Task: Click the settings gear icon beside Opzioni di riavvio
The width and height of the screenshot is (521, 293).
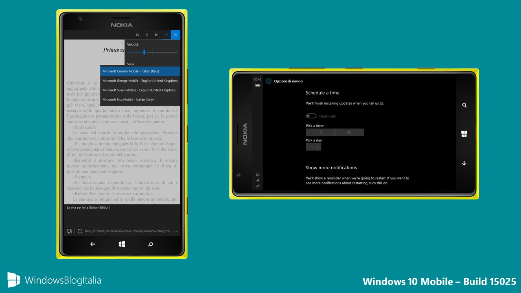Action: (x=269, y=81)
